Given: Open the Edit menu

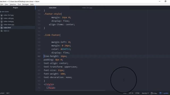Looking at the screenshot, I should 2,4.
